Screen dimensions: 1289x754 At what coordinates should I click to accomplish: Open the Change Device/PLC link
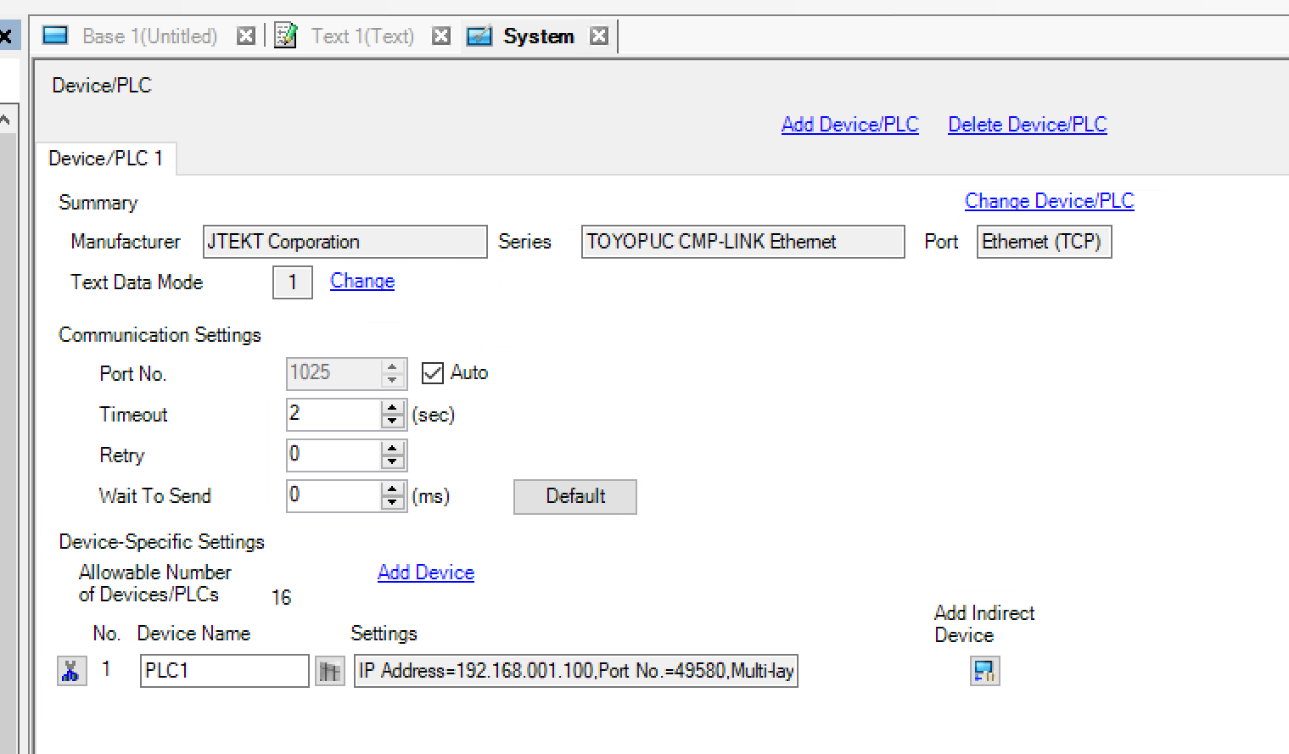tap(1049, 201)
